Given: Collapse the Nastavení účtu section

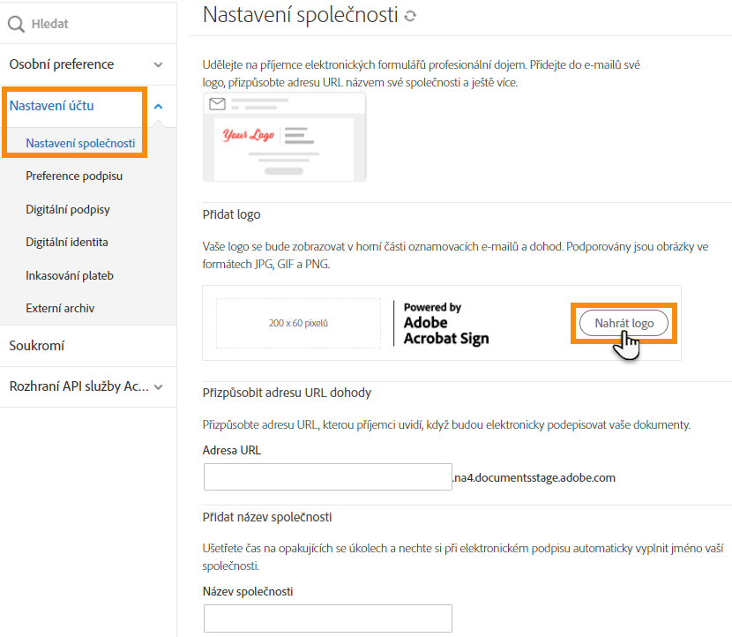Looking at the screenshot, I should (158, 106).
